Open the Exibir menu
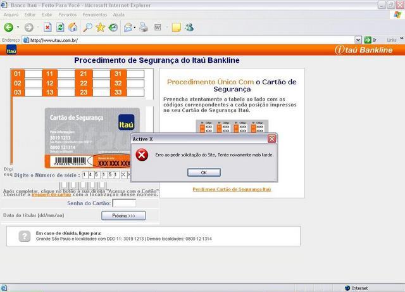Viewport: 405px width, 292px height. point(47,15)
